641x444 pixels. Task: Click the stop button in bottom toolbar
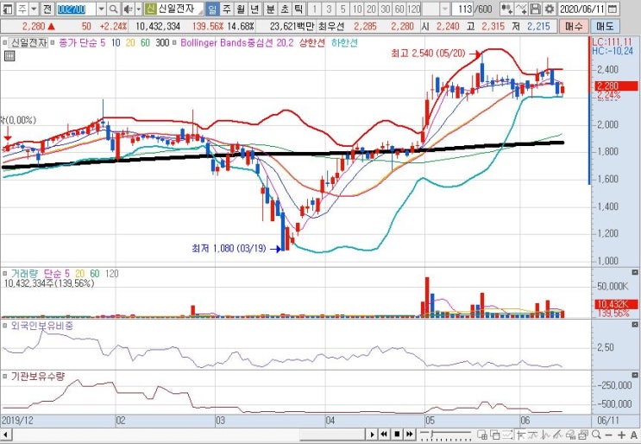pyautogui.click(x=397, y=434)
